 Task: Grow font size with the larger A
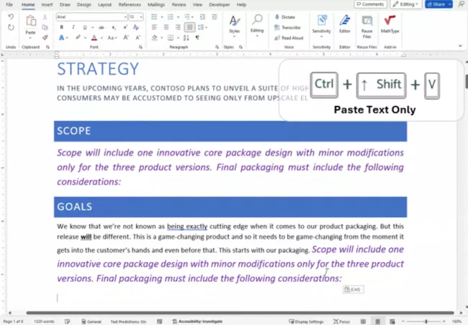[x=126, y=37]
